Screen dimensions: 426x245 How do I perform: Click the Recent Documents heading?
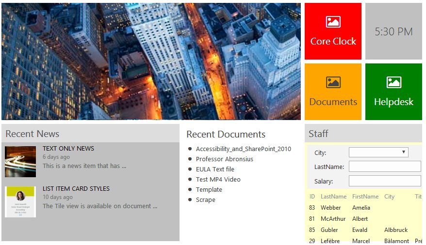pyautogui.click(x=226, y=134)
